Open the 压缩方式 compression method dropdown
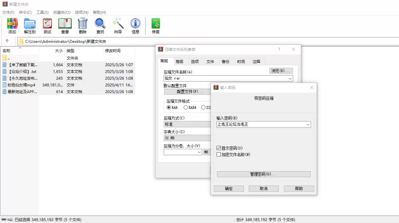399x223 pixels. (187, 124)
